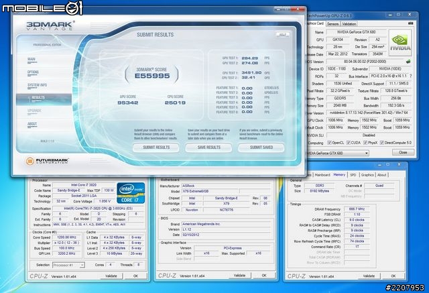Click the HELP button in 3DMark
Image resolution: width=429 pixels, height=293 pixels.
tap(282, 35)
